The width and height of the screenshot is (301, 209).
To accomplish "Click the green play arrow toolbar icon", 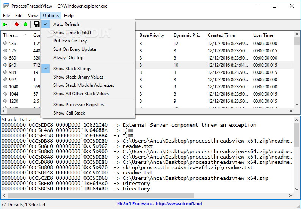I will [x=5, y=24].
